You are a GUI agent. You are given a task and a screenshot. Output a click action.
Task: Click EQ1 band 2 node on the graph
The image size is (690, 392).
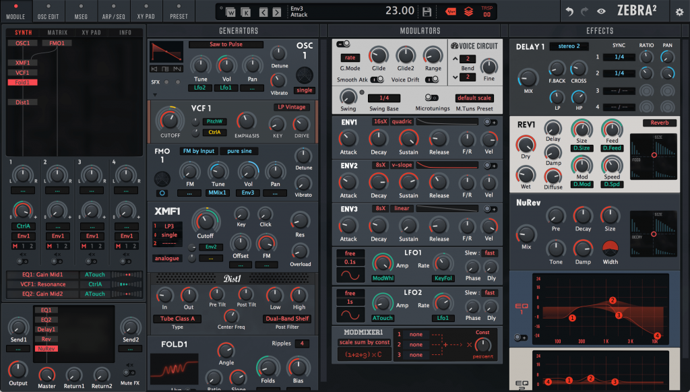point(613,300)
